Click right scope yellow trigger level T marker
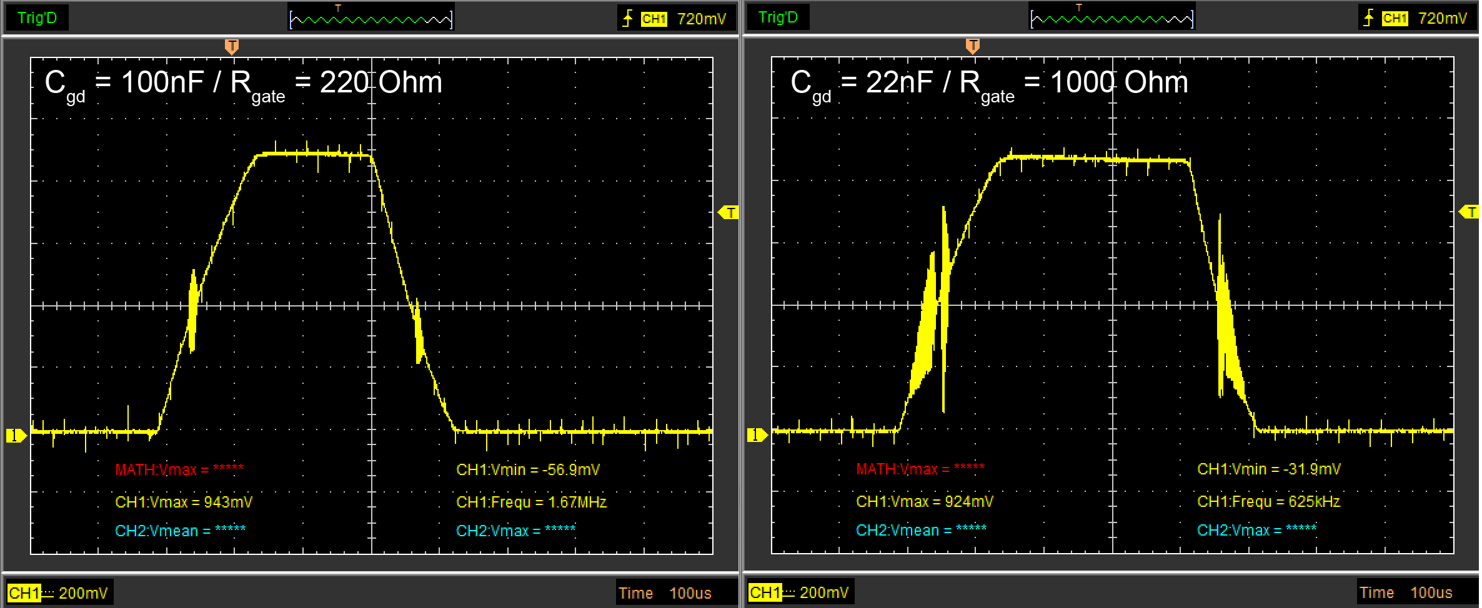 (x=1469, y=212)
